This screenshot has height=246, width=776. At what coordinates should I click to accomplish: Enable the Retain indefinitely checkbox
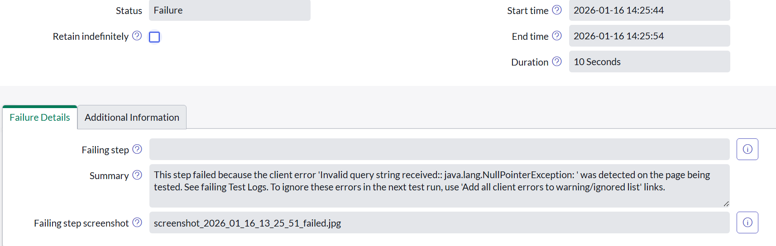click(x=154, y=37)
